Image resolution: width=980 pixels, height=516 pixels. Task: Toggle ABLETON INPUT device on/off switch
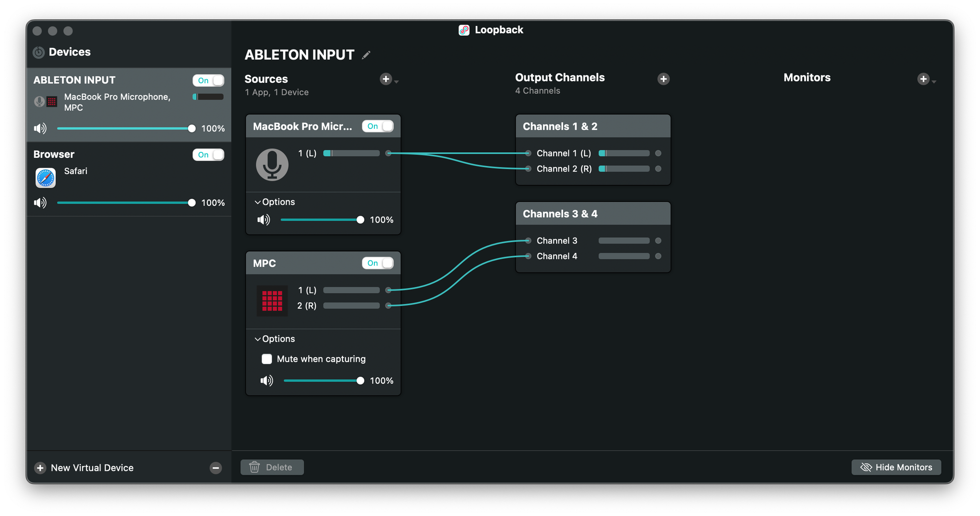(x=208, y=80)
